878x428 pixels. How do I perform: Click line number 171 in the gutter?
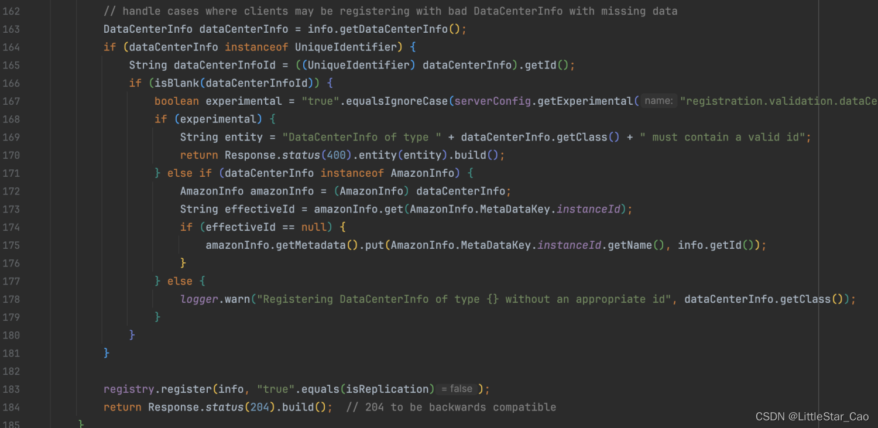coord(11,173)
